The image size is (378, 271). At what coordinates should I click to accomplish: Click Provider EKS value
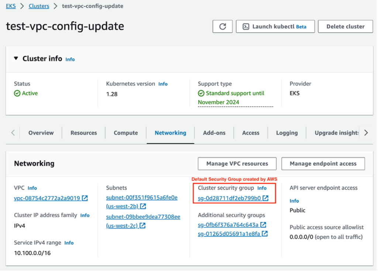tap(295, 93)
